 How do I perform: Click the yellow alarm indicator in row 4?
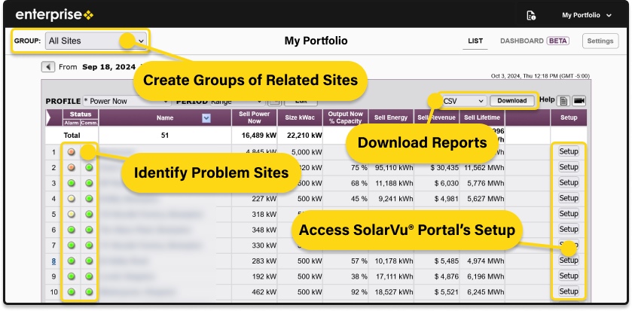[x=72, y=199]
